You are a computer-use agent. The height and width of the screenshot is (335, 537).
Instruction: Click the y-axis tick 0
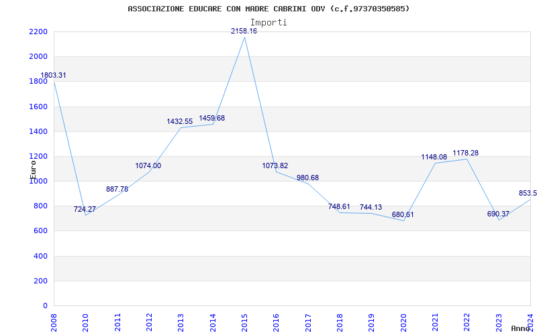(x=46, y=306)
